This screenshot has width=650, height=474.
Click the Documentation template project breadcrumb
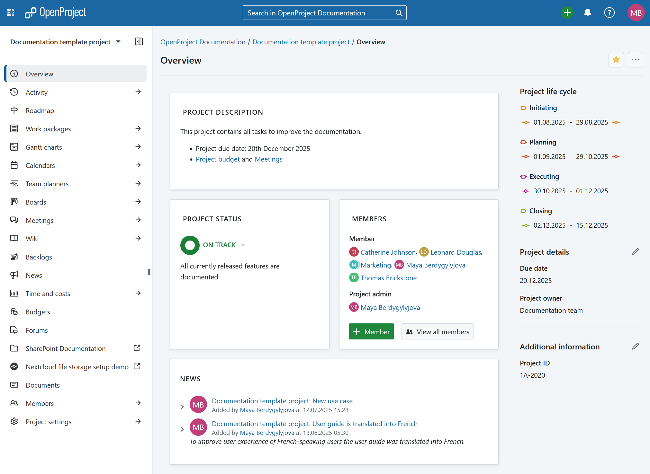click(301, 42)
